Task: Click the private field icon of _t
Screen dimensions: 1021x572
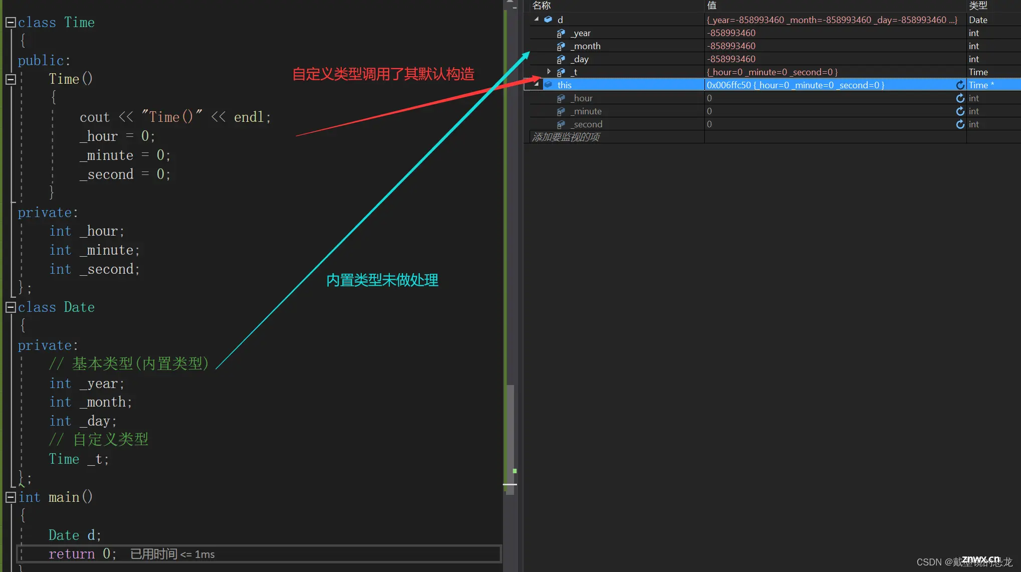Action: (x=561, y=72)
